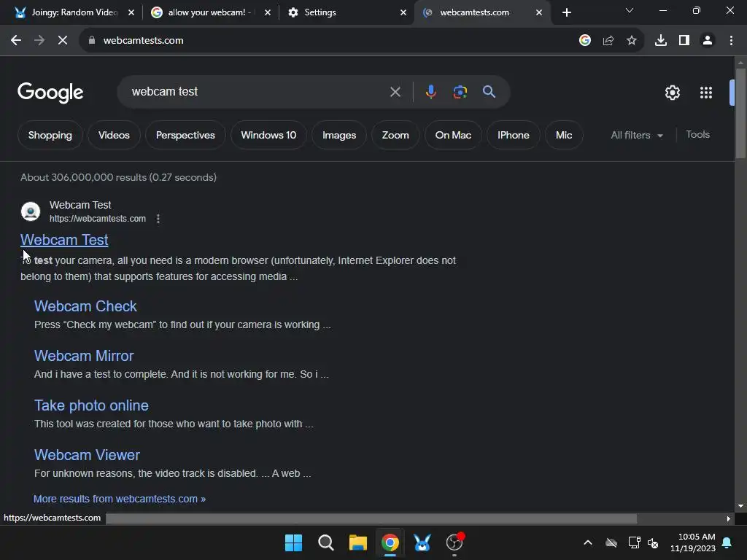Screen dimensions: 747x560
Task: Select the Perspectives filter
Action: coord(185,135)
